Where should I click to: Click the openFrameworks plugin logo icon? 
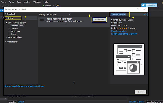pos(42,20)
